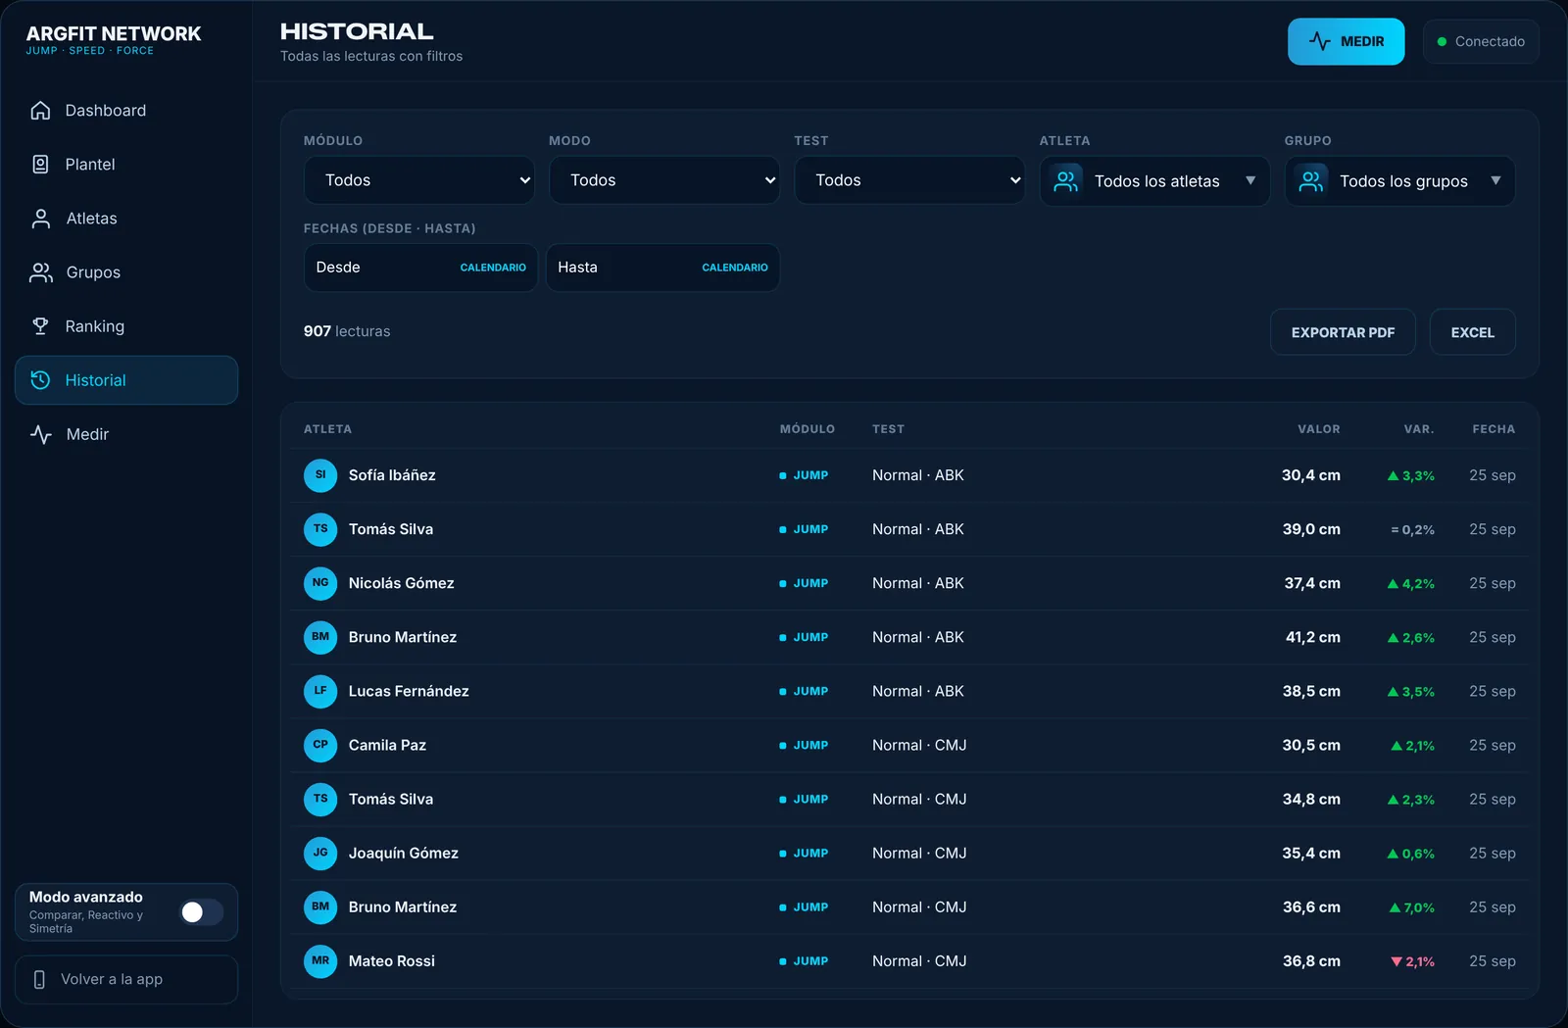Click the 907 lecturas count
The image size is (1568, 1028).
coord(347,331)
